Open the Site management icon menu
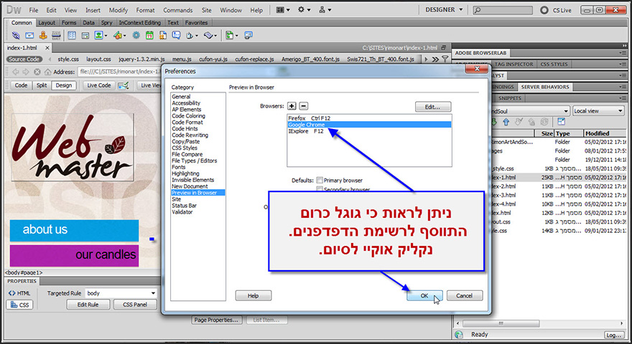This screenshot has height=344, width=632. click(x=325, y=9)
